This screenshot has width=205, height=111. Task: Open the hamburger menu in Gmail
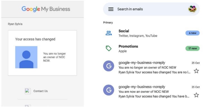tap(111, 9)
